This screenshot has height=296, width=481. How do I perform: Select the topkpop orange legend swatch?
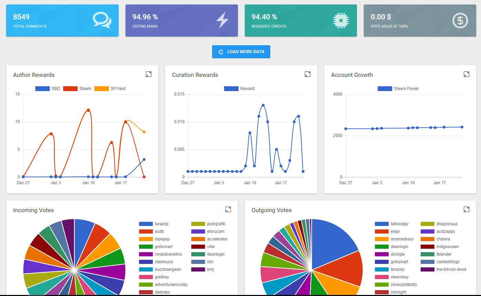[146, 239]
